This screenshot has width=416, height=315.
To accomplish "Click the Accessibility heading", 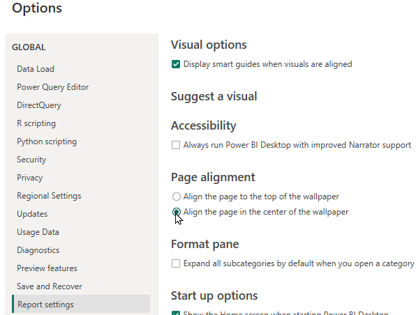I will (x=204, y=125).
